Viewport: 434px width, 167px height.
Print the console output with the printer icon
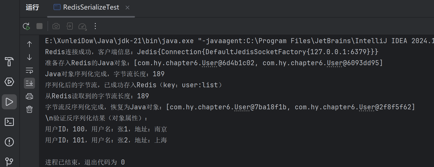pyautogui.click(x=29, y=96)
